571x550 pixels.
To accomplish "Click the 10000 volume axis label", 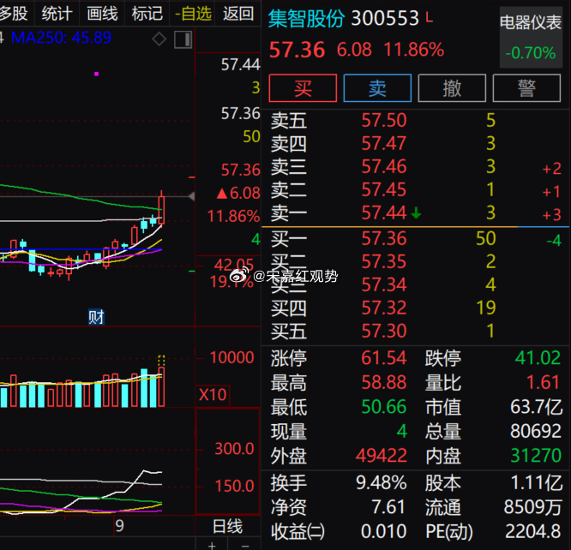I will (x=231, y=357).
